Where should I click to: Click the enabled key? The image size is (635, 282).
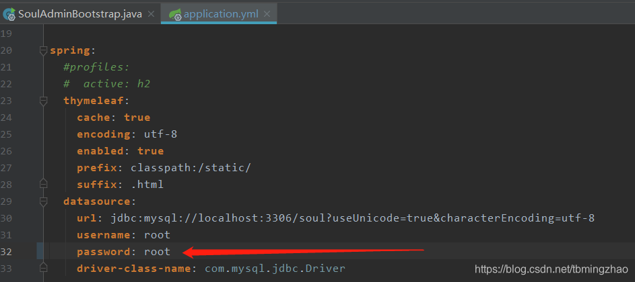pos(100,151)
